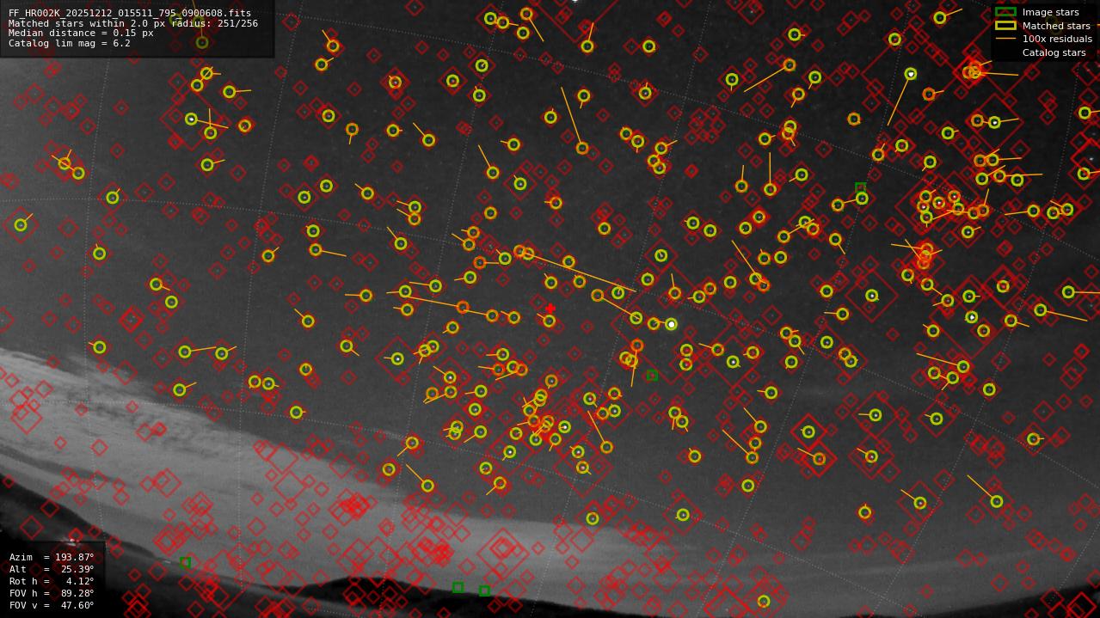Click the 'Matched stars' legend label
Image resolution: width=1100 pixels, height=618 pixels.
[1056, 26]
